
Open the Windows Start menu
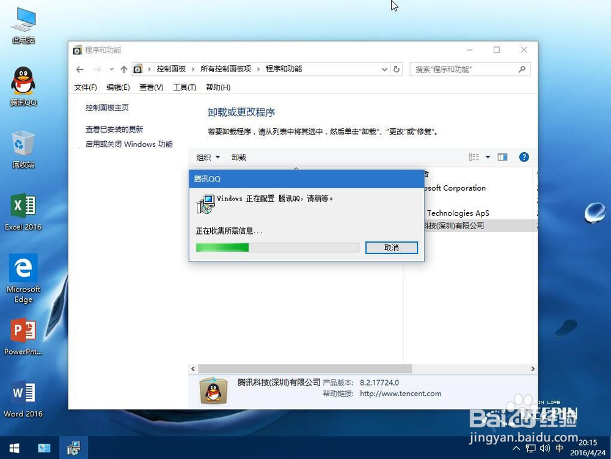tap(15, 448)
